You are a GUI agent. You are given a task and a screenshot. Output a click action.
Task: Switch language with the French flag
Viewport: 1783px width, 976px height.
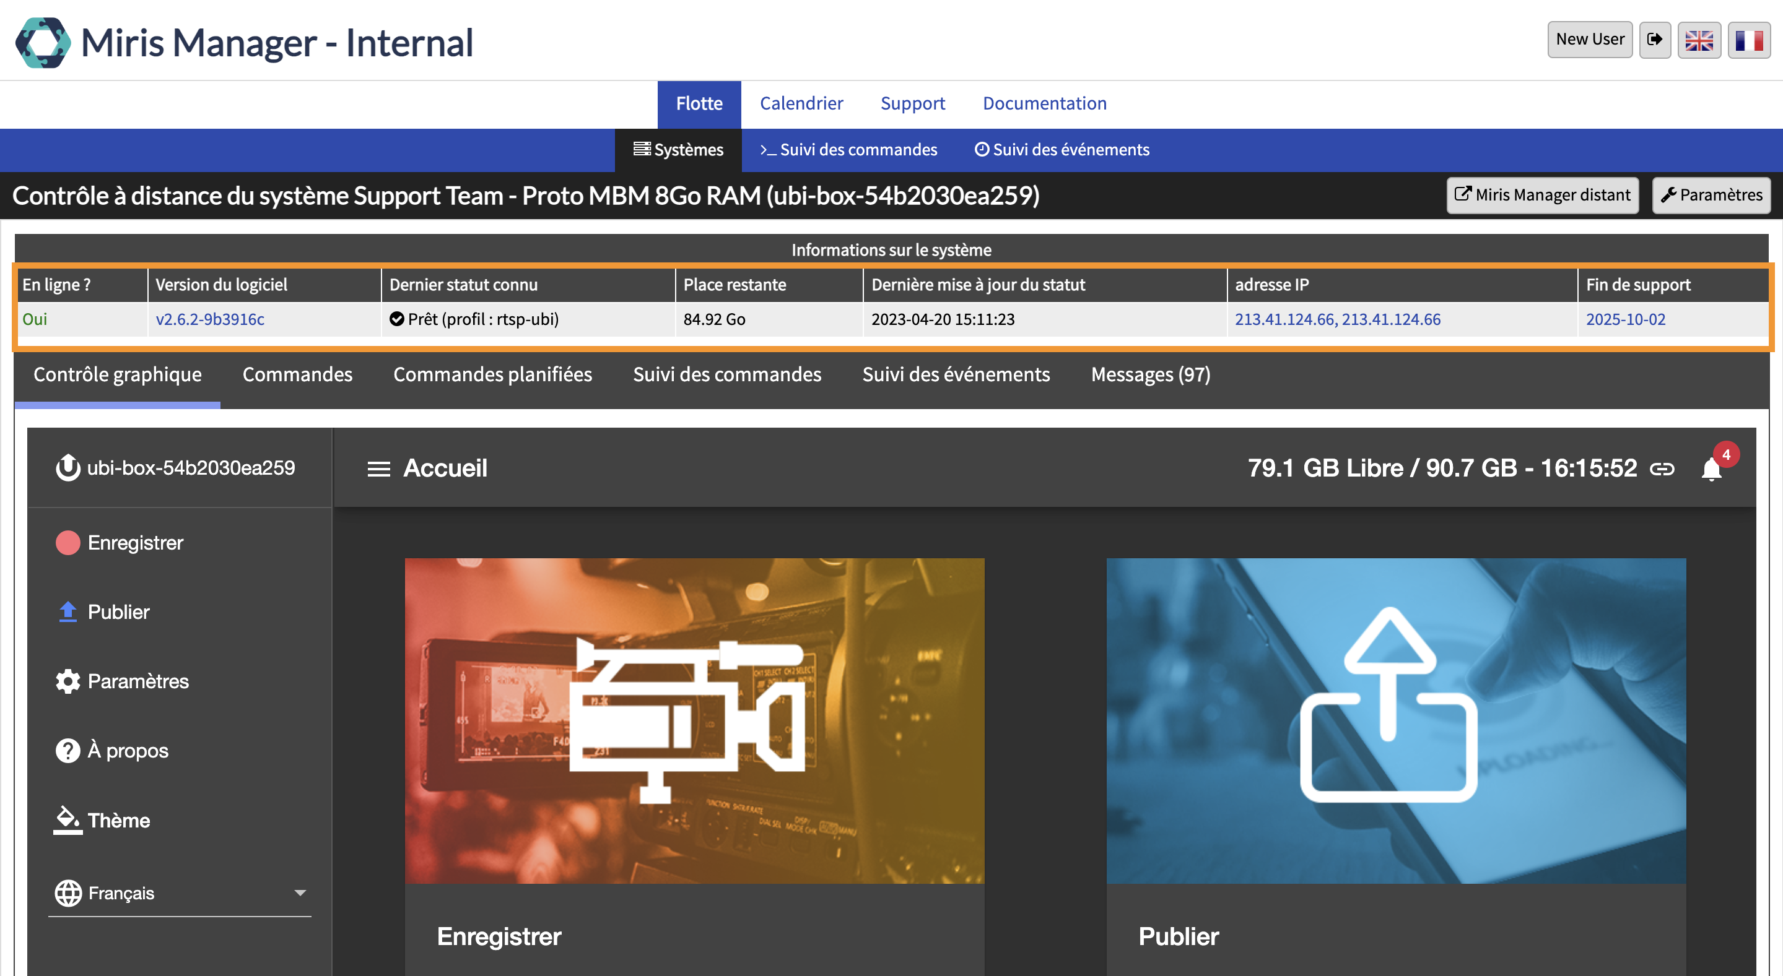point(1749,40)
